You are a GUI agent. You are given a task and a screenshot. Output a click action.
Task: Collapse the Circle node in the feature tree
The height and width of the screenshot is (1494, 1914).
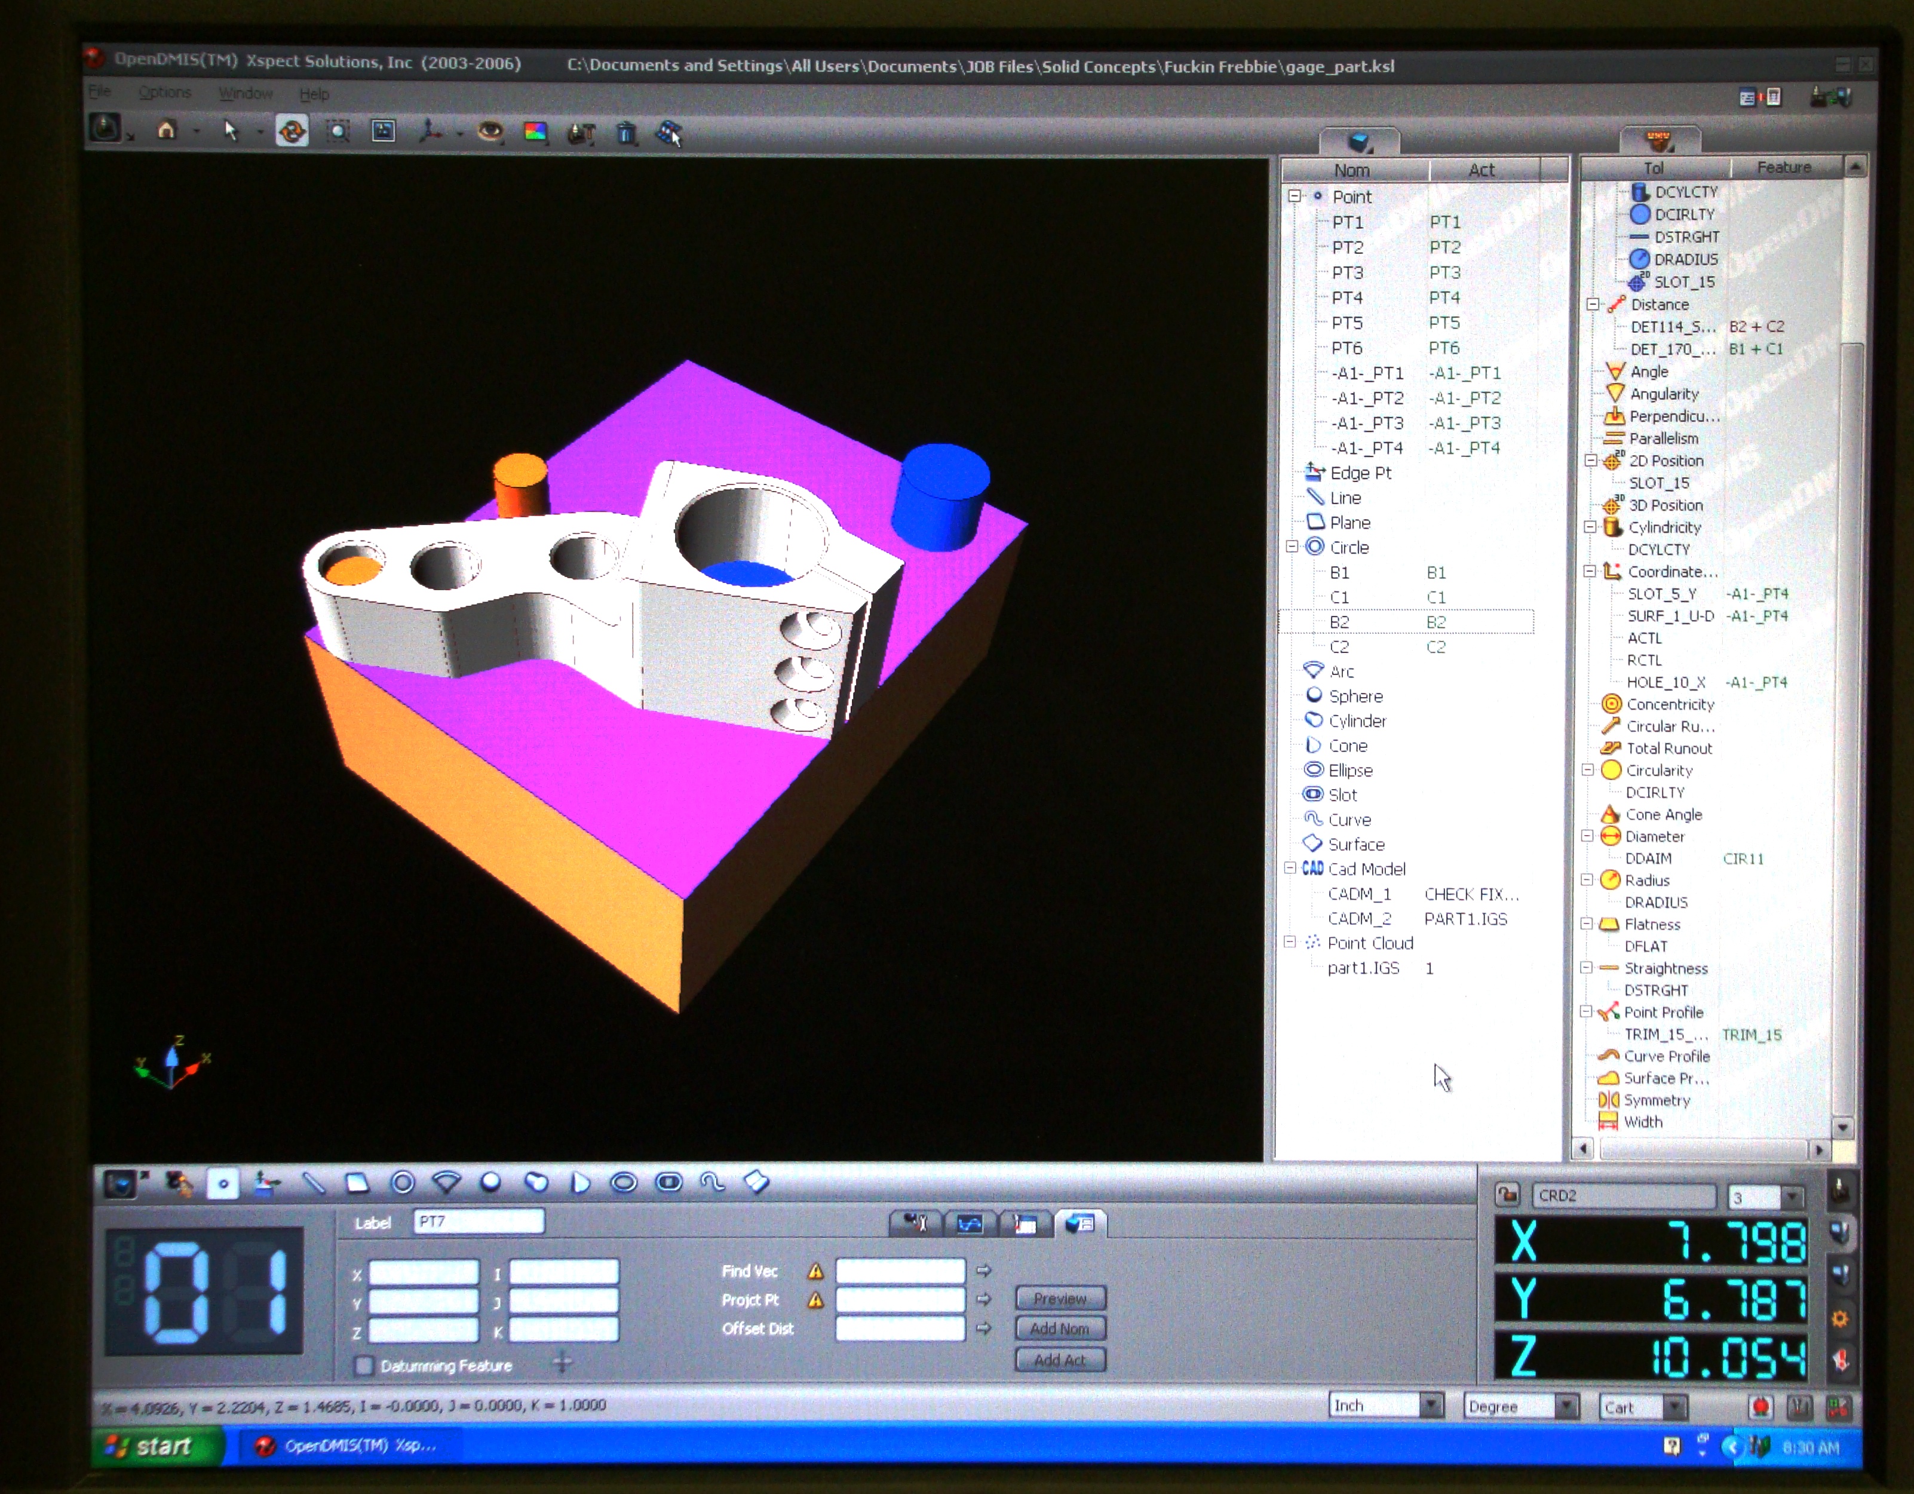click(x=1292, y=546)
